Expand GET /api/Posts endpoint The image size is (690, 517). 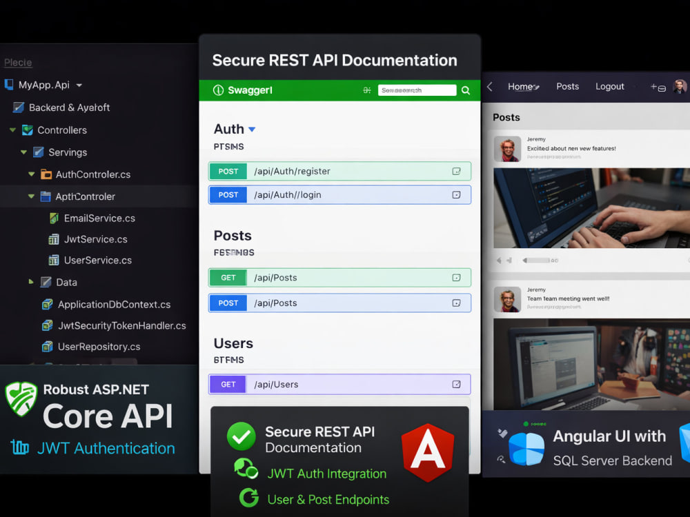339,278
